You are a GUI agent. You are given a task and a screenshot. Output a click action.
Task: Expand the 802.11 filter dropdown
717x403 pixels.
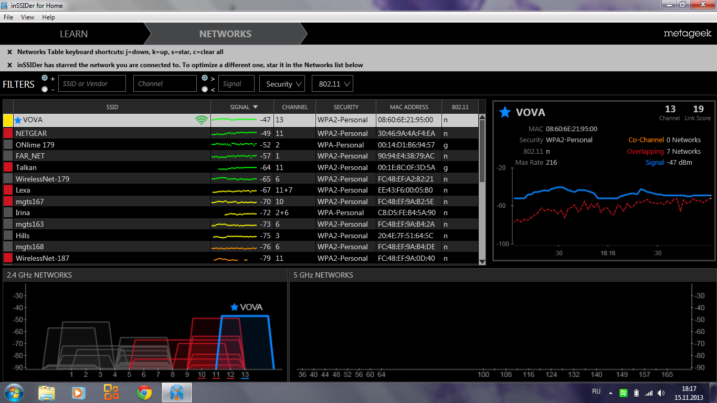point(332,84)
